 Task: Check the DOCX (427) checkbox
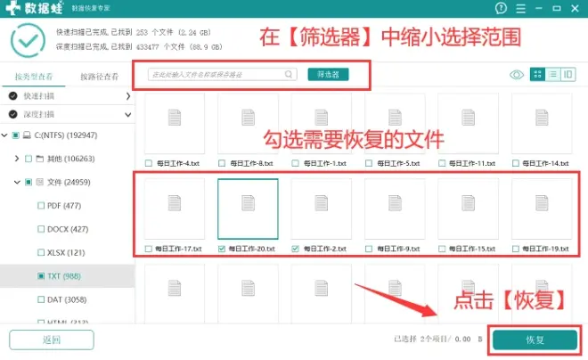pos(41,229)
